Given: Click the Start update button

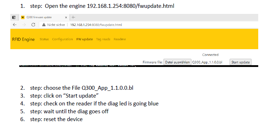Looking at the screenshot, I should tap(241, 62).
